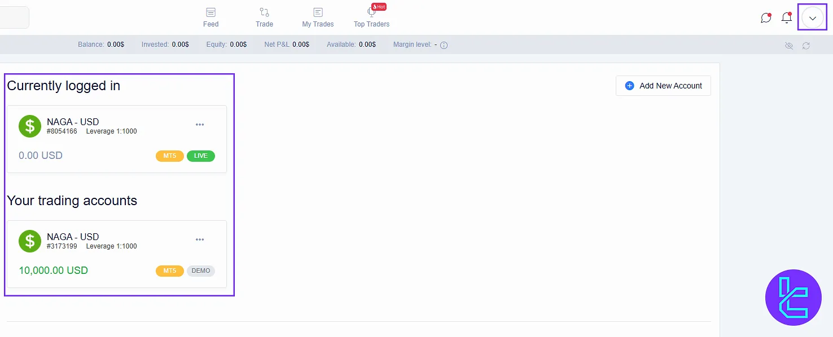833x337 pixels.
Task: Click the demo account dollar icon
Action: [30, 241]
